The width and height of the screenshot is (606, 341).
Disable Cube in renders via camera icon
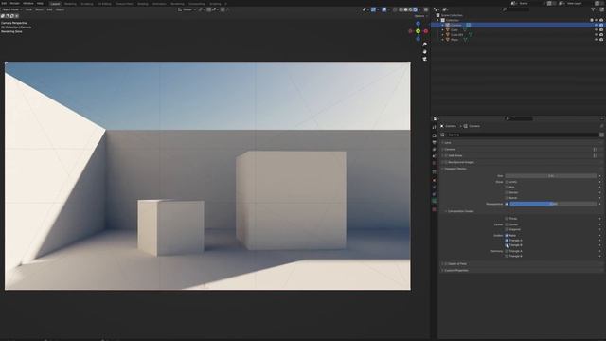point(601,29)
